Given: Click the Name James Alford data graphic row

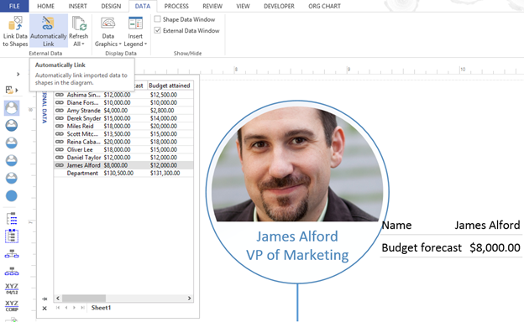Looking at the screenshot, I should click(x=451, y=226).
